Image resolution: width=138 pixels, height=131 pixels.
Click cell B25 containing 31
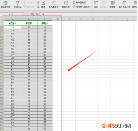pos(29,27)
